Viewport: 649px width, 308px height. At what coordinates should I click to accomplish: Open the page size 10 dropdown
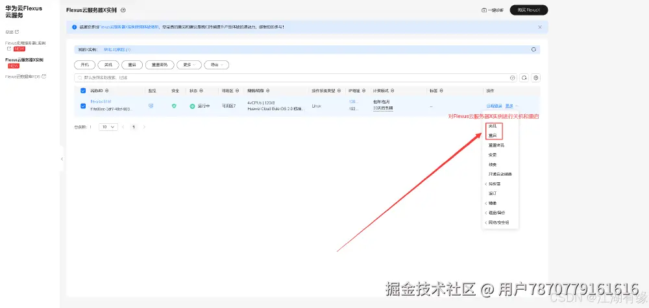pyautogui.click(x=108, y=127)
